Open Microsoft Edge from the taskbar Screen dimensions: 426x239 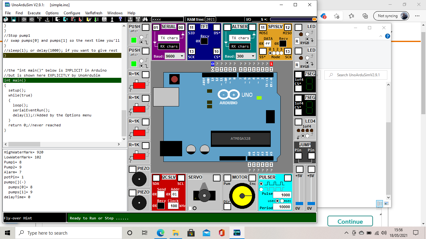tap(161, 233)
